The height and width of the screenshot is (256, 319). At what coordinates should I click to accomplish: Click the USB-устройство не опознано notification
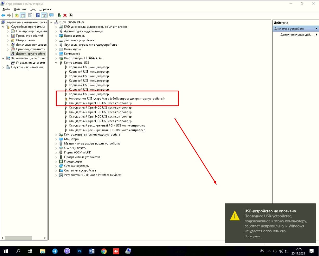tap(270, 223)
